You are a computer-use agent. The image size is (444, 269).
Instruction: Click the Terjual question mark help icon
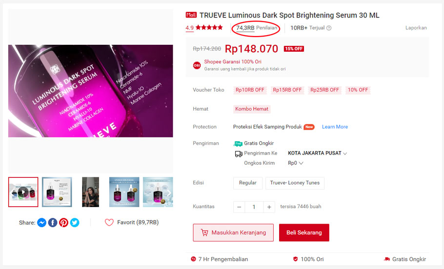[x=329, y=28]
